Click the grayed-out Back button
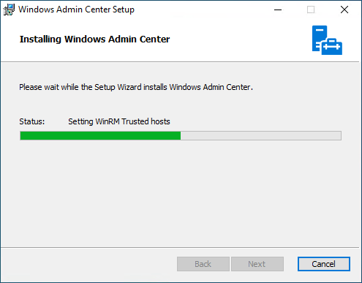 (x=203, y=264)
